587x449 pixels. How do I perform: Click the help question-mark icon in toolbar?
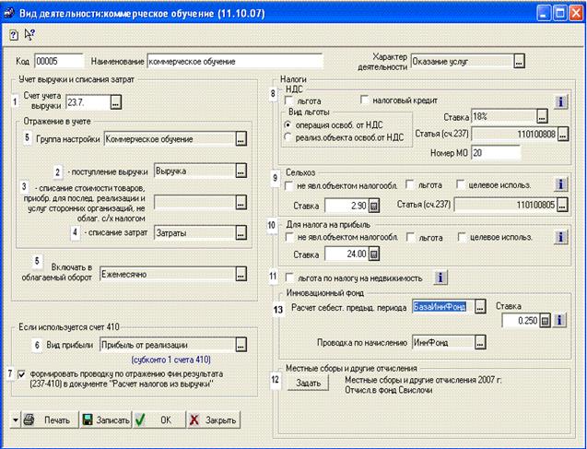pyautogui.click(x=14, y=35)
